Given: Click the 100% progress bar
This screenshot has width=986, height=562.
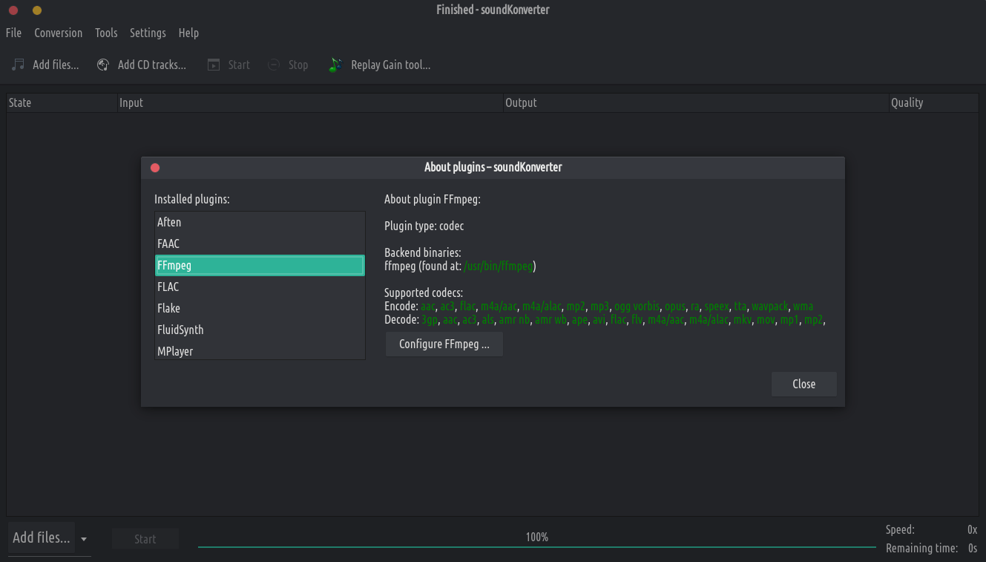Looking at the screenshot, I should pyautogui.click(x=537, y=539).
